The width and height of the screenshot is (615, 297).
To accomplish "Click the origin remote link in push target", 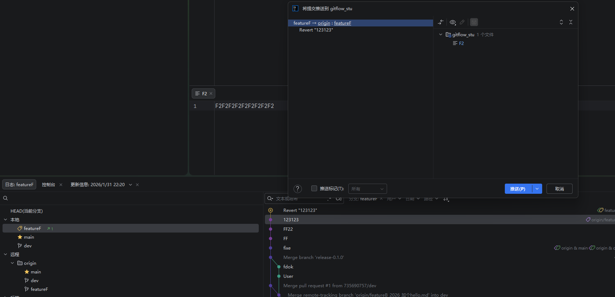I will pos(324,23).
